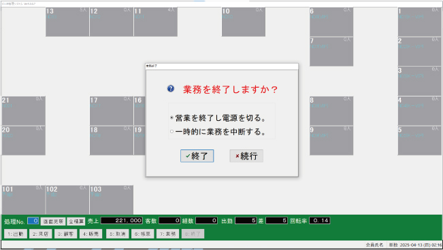
Task: Open the 6:帳票 function
Action: pos(142,234)
